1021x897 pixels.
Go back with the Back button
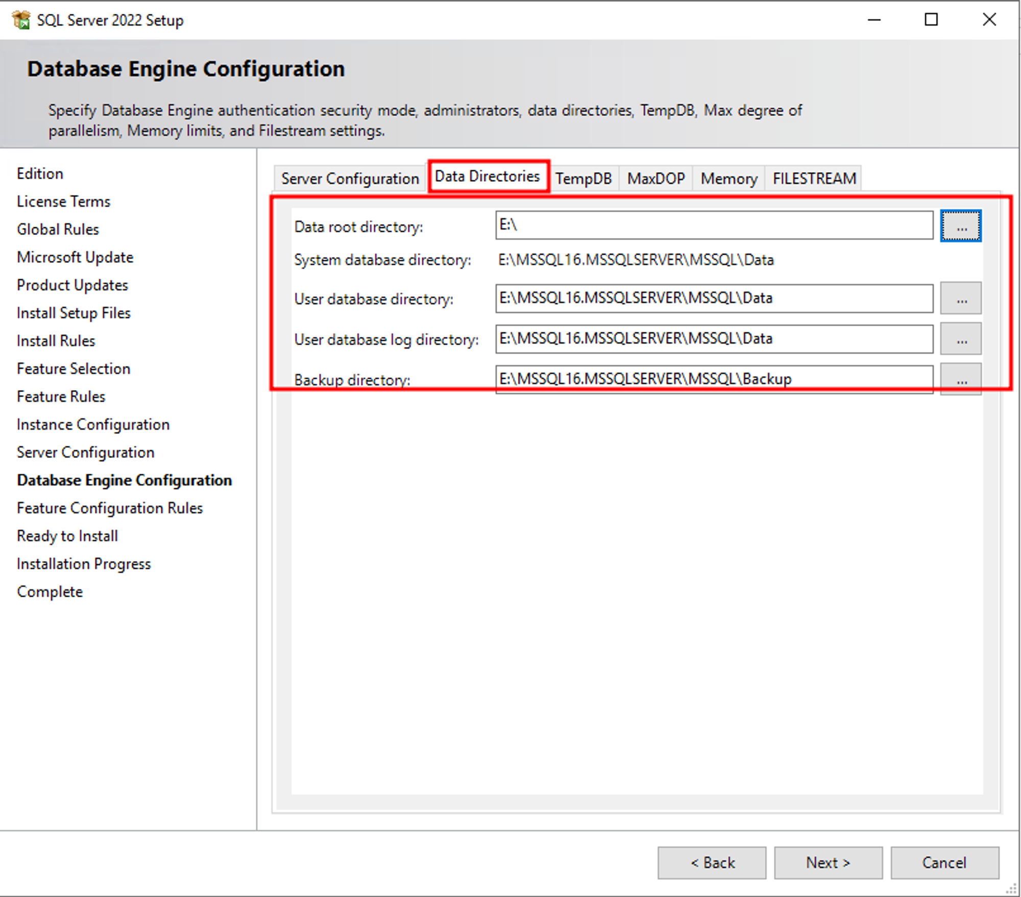(x=712, y=863)
